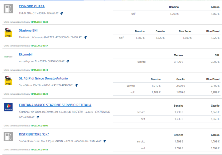222x155 pixels.
Task: Click address via della pace 14 42015 - CORREGGIO
Action: point(42,61)
